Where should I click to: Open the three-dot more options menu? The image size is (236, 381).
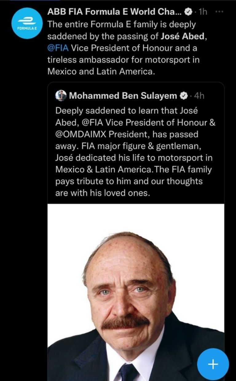click(218, 12)
